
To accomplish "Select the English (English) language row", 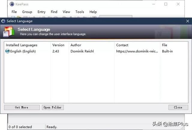I will click(96, 51).
